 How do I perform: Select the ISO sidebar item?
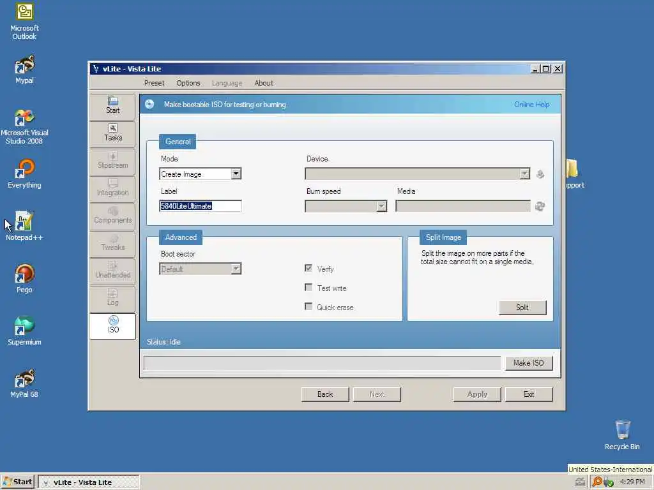[x=112, y=326]
